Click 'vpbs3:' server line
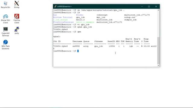This screenshot has width=193, height=108. coord(57,37)
